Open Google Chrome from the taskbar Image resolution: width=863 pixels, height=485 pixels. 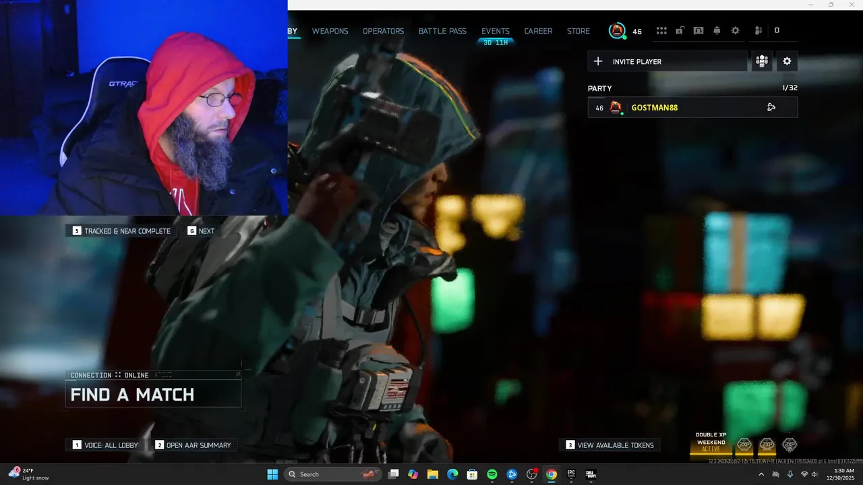click(x=552, y=474)
